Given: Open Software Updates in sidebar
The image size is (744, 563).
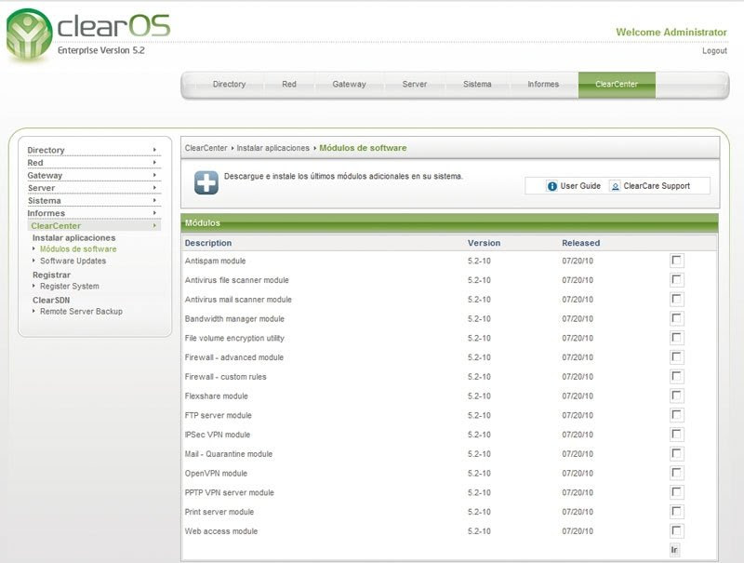Looking at the screenshot, I should click(x=73, y=261).
